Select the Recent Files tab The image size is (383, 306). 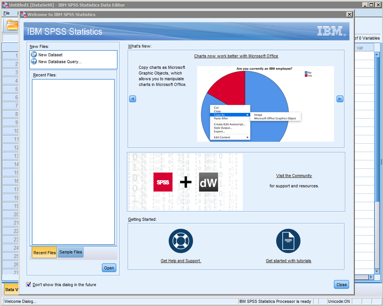[x=44, y=253]
